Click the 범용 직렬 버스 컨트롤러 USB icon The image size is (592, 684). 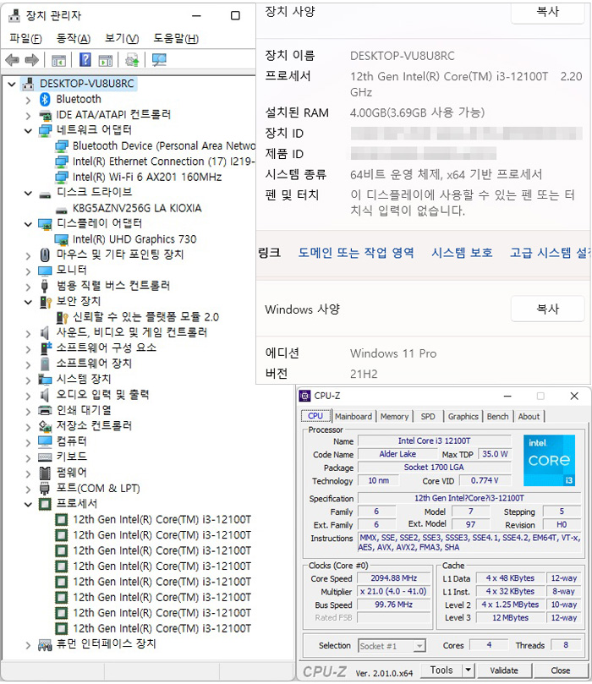click(x=45, y=286)
